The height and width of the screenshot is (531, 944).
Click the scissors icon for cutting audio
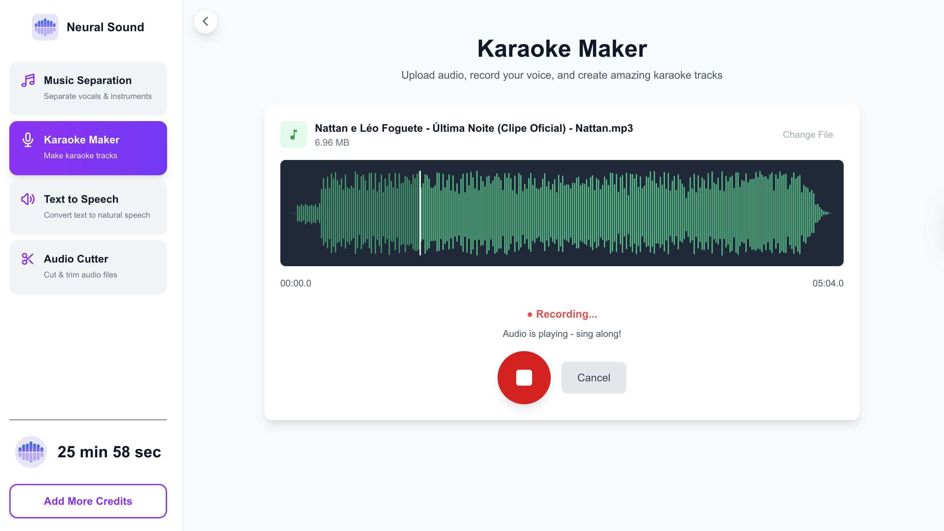coord(28,259)
